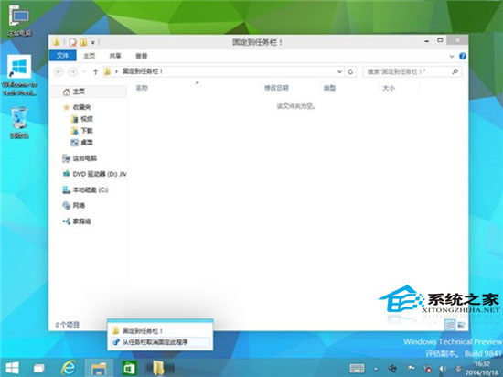Show hidden tray icons arrow
Image resolution: width=503 pixels, height=377 pixels.
click(376, 369)
